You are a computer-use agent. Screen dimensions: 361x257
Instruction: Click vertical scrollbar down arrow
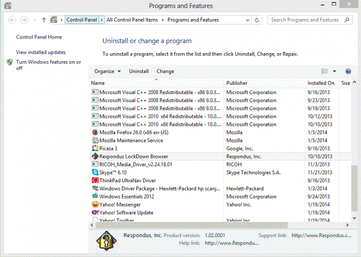[x=354, y=218]
